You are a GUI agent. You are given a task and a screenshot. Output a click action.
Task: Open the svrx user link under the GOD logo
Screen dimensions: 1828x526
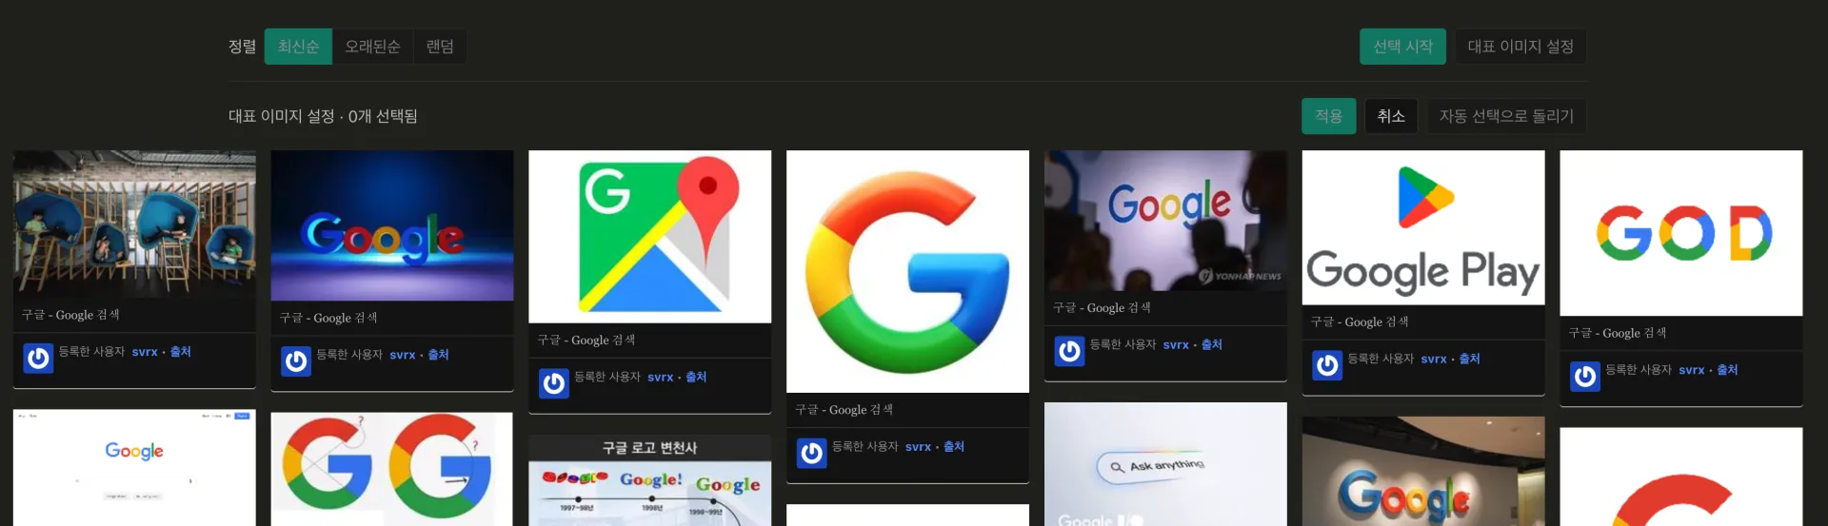pyautogui.click(x=1692, y=371)
